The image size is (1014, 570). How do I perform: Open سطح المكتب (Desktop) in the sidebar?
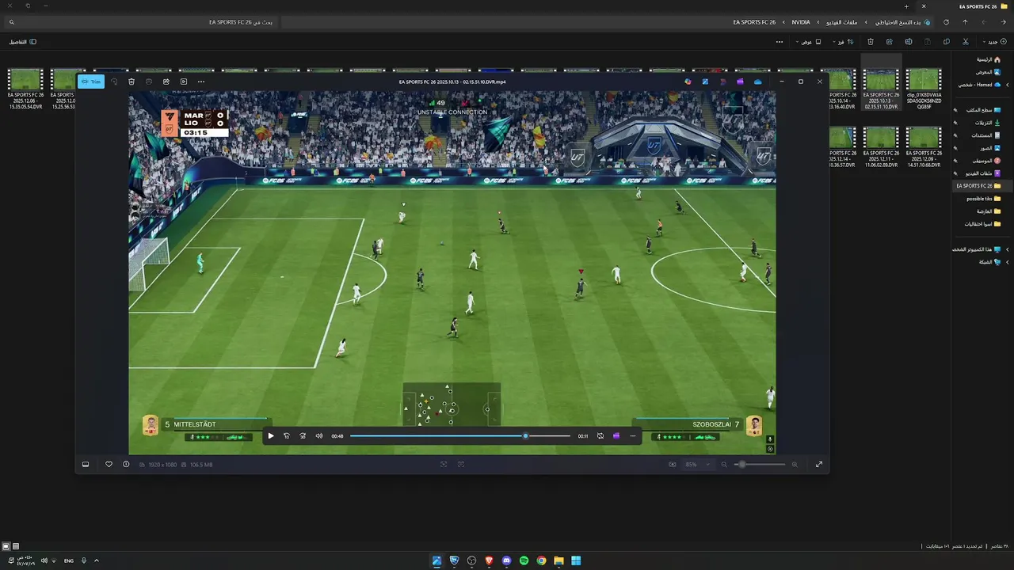pyautogui.click(x=984, y=110)
